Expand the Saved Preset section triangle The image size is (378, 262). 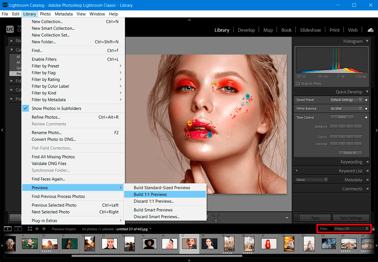(366, 100)
